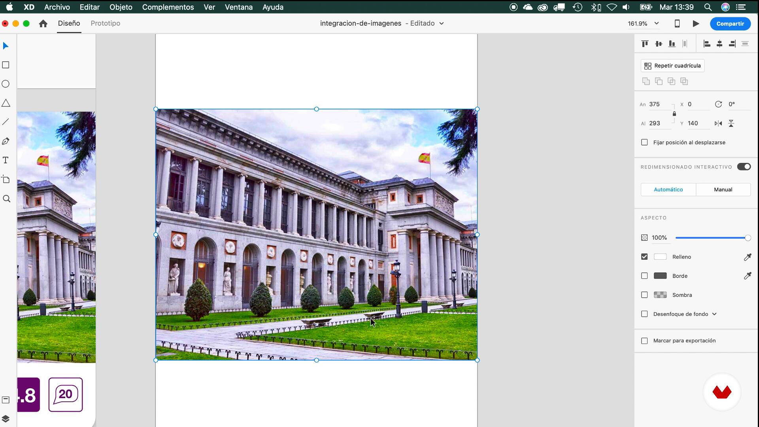
Task: Enable Fijar posición al desplazarse checkbox
Action: [x=644, y=142]
